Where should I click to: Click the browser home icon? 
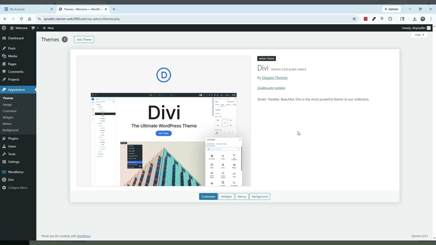29,19
